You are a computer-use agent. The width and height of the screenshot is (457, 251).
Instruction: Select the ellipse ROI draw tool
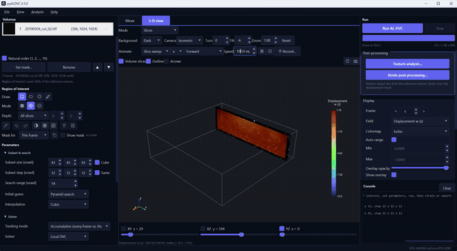click(30, 97)
